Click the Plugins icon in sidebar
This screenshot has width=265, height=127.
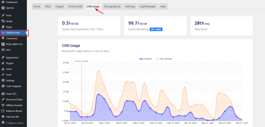(x=3, y=63)
